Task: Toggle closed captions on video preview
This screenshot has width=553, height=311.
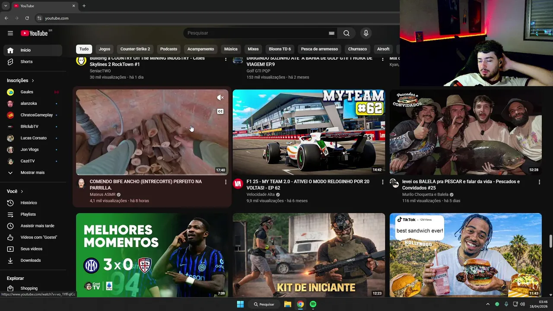Action: [x=220, y=111]
